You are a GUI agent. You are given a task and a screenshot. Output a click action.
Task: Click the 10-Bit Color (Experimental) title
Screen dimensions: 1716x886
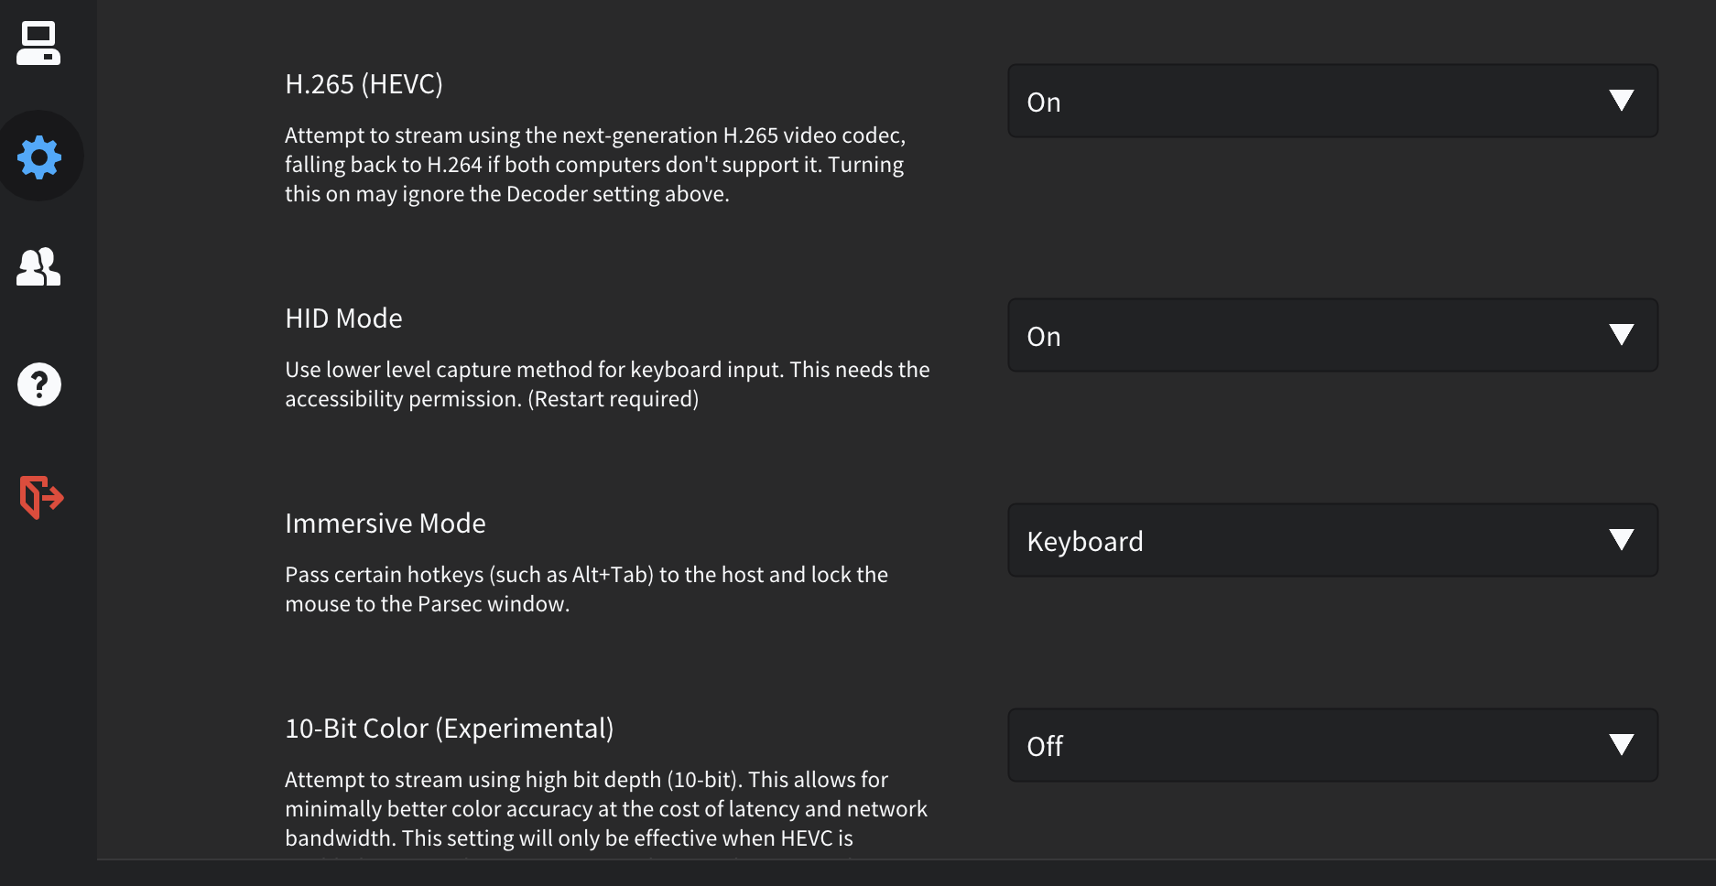coord(450,729)
